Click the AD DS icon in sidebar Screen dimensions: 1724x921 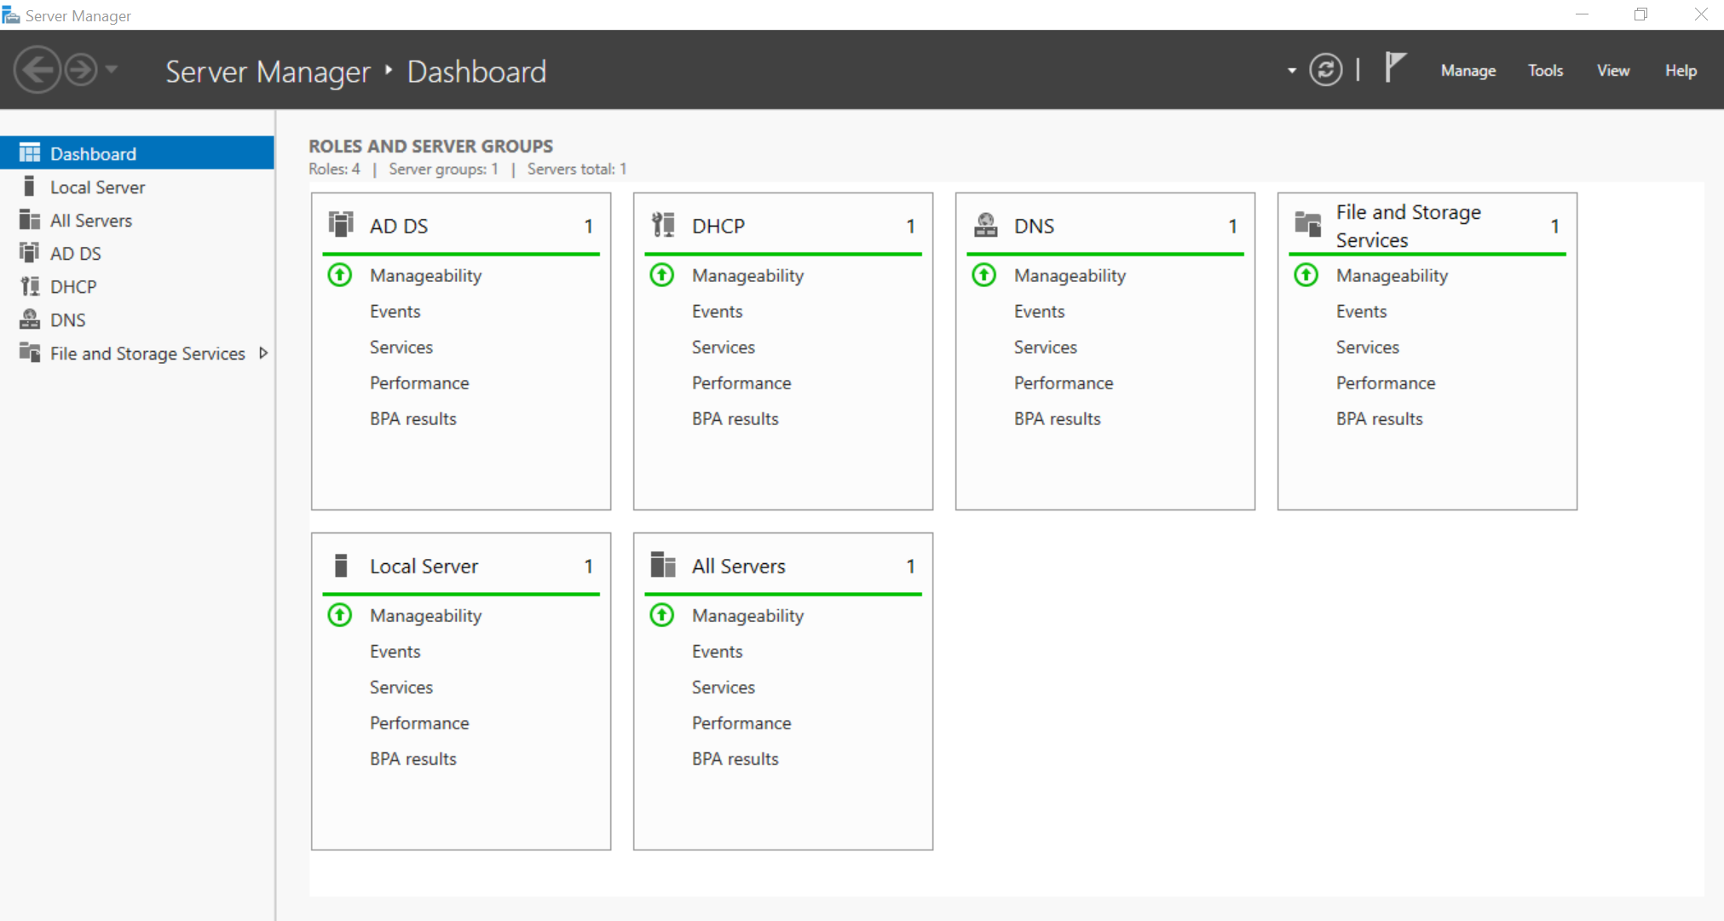click(30, 252)
